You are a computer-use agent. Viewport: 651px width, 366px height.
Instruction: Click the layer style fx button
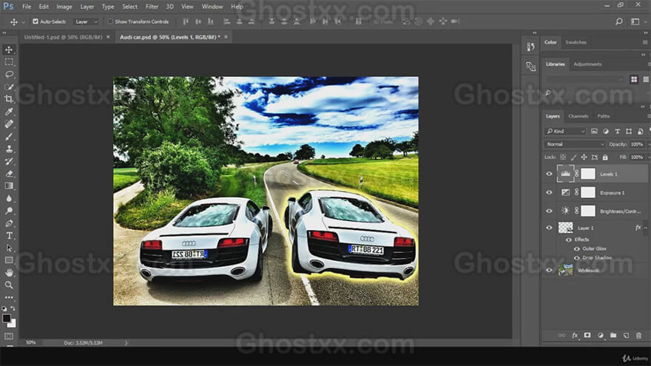575,335
